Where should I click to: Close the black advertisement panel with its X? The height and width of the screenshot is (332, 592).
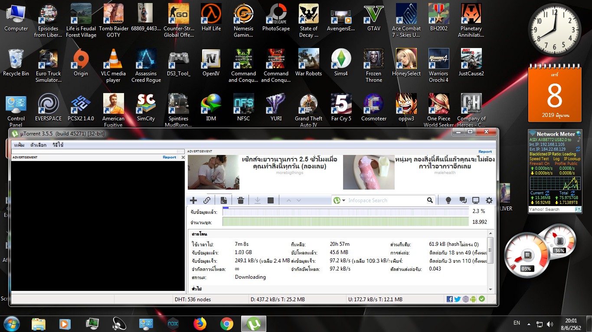pyautogui.click(x=183, y=157)
